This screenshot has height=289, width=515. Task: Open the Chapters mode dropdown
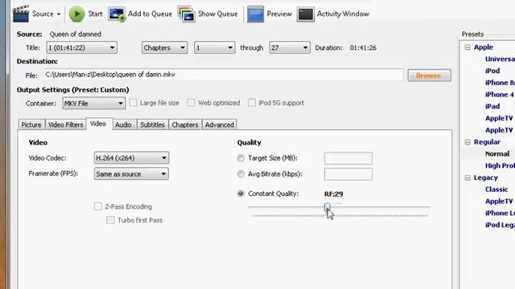pos(164,48)
